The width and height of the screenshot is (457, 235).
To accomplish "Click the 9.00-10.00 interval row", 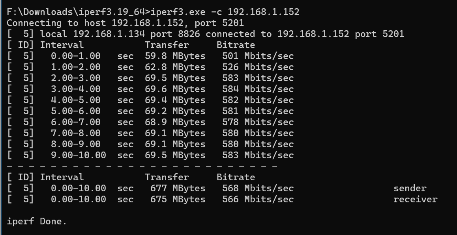I will pos(150,155).
